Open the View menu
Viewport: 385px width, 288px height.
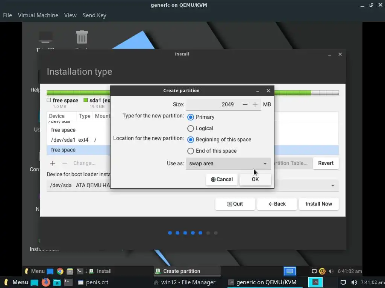pyautogui.click(x=70, y=15)
